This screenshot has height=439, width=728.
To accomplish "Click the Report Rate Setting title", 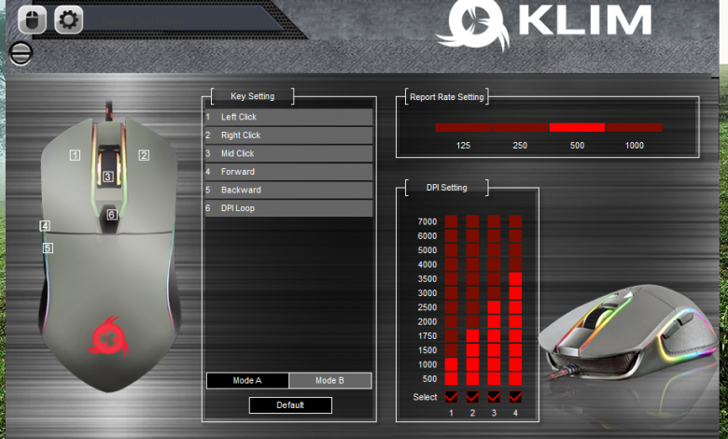I will (x=447, y=97).
